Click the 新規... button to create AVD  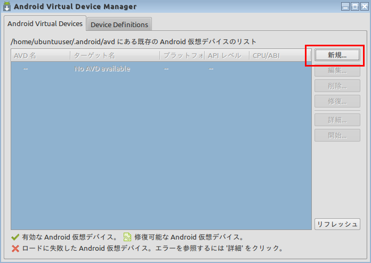point(337,55)
